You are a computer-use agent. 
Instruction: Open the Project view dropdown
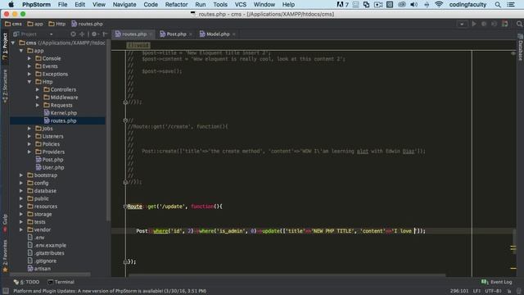[x=51, y=34]
